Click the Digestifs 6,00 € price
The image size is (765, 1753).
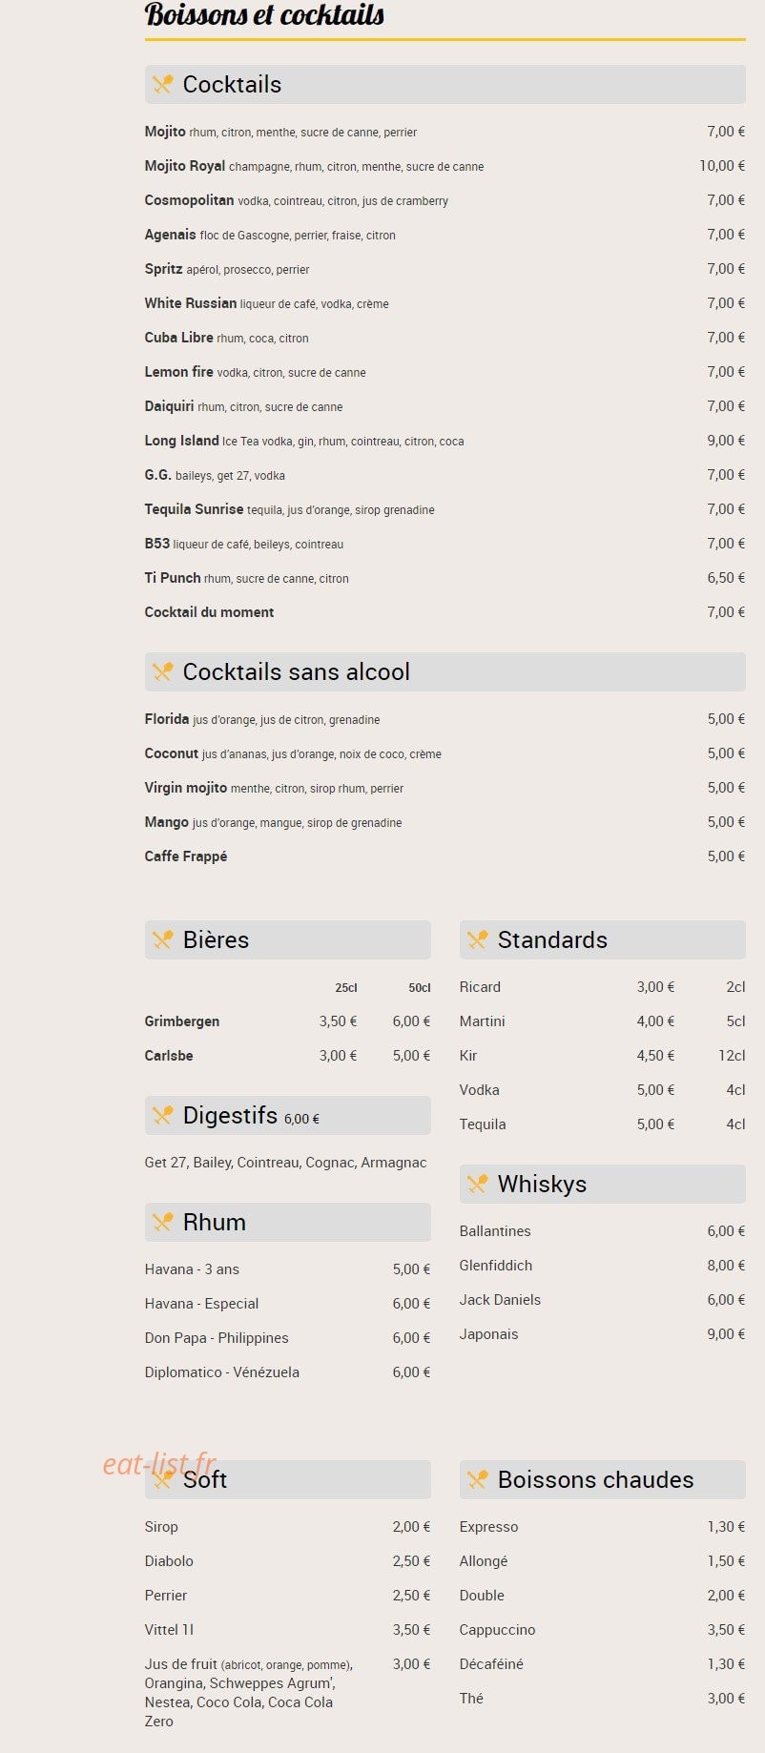[301, 1120]
